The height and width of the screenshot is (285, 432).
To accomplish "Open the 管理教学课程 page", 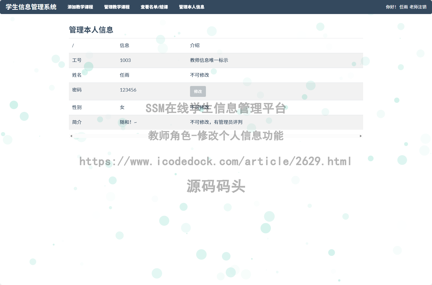I will [117, 7].
